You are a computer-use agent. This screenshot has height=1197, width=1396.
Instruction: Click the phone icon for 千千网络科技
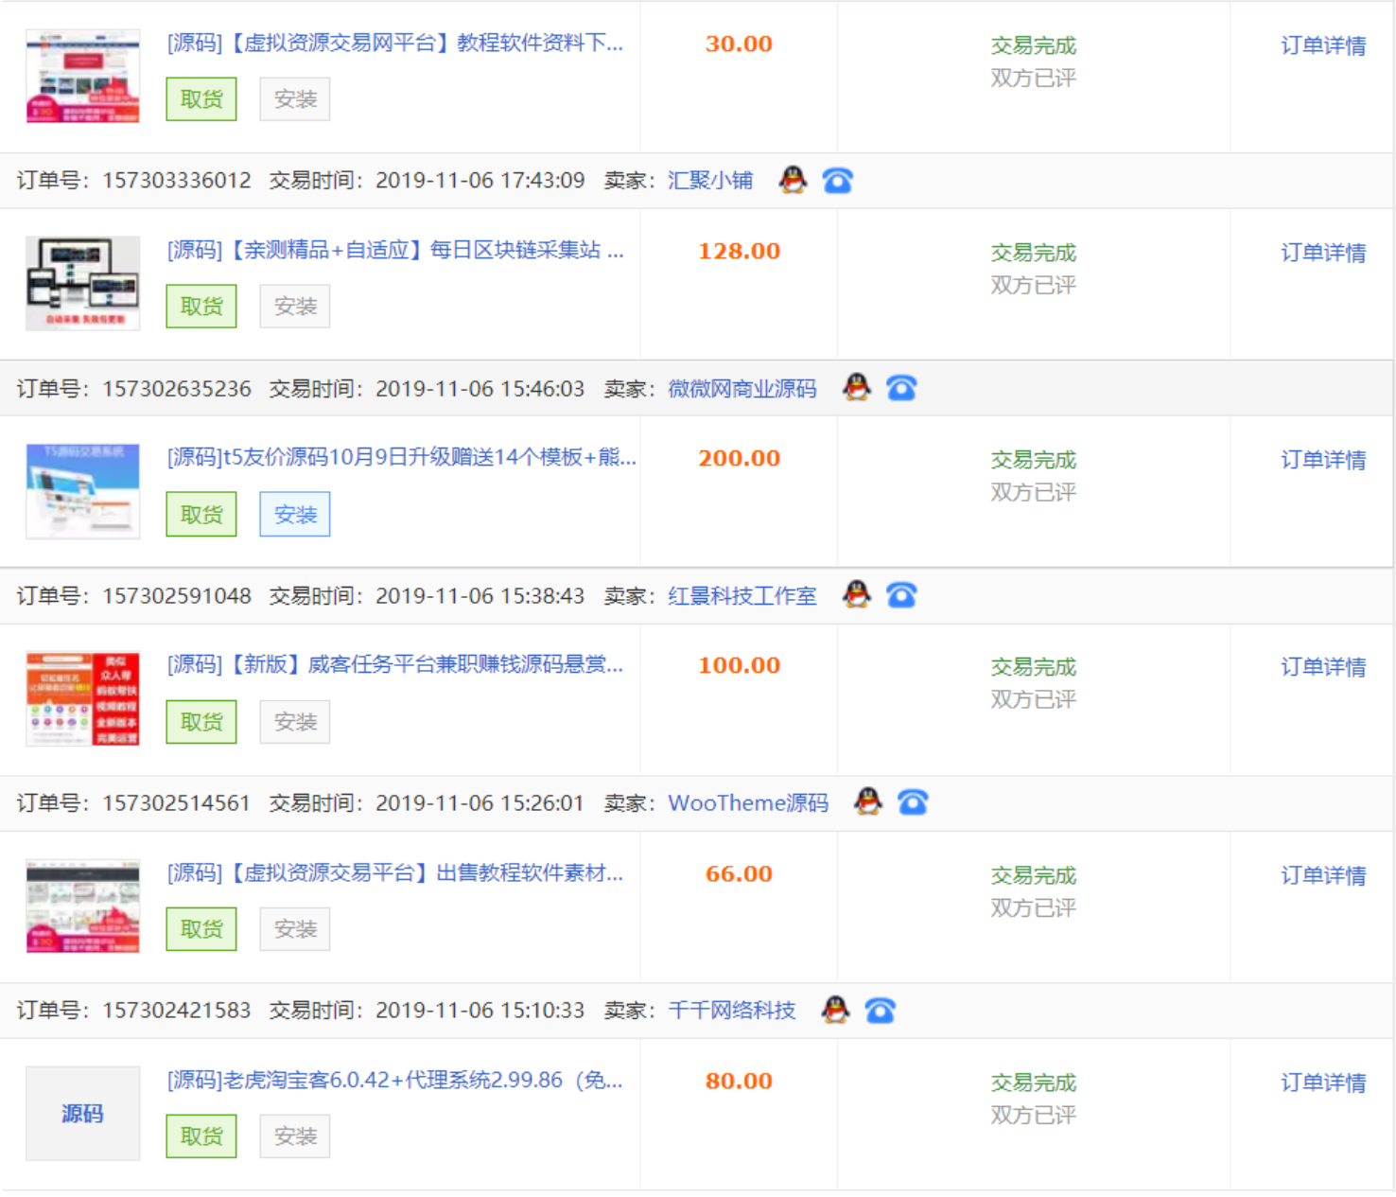coord(880,1010)
